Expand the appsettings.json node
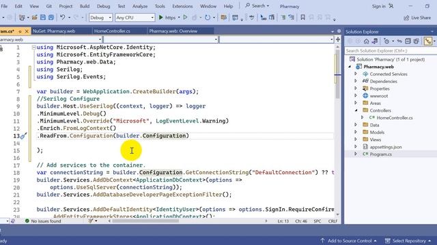 (x=356, y=146)
